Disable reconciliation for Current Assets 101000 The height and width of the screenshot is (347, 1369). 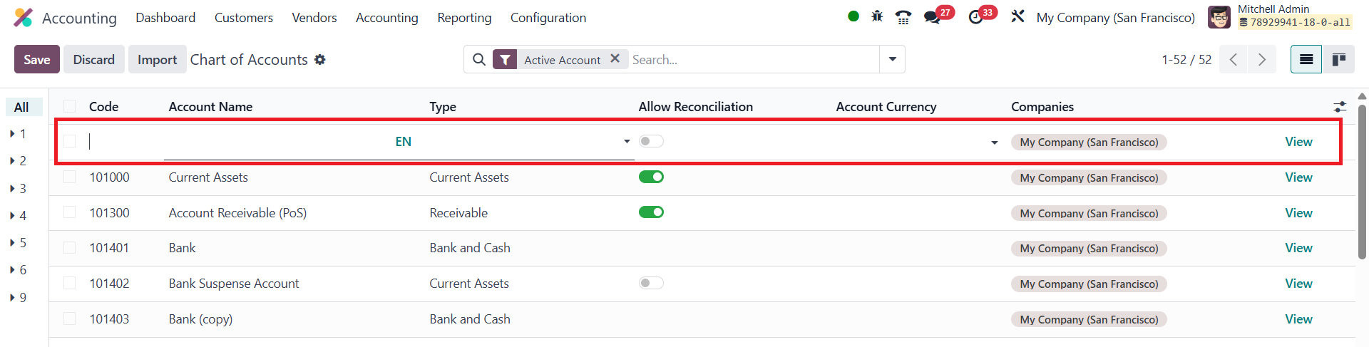click(x=651, y=177)
